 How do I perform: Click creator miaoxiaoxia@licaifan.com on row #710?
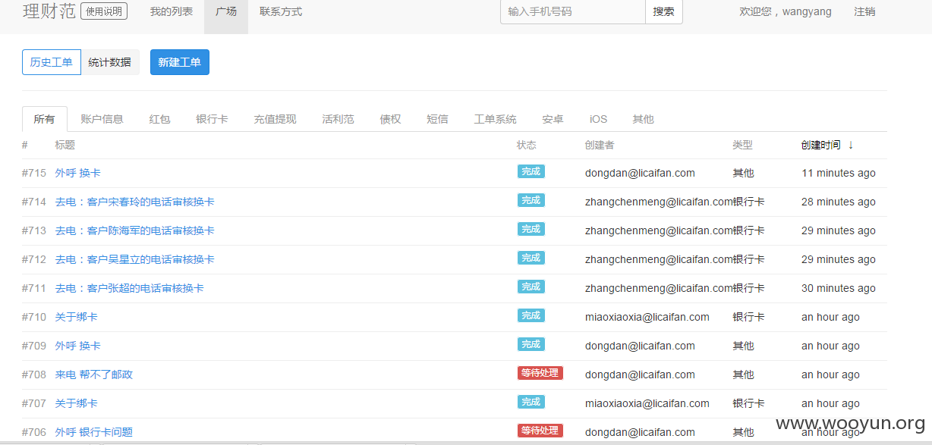(x=647, y=317)
